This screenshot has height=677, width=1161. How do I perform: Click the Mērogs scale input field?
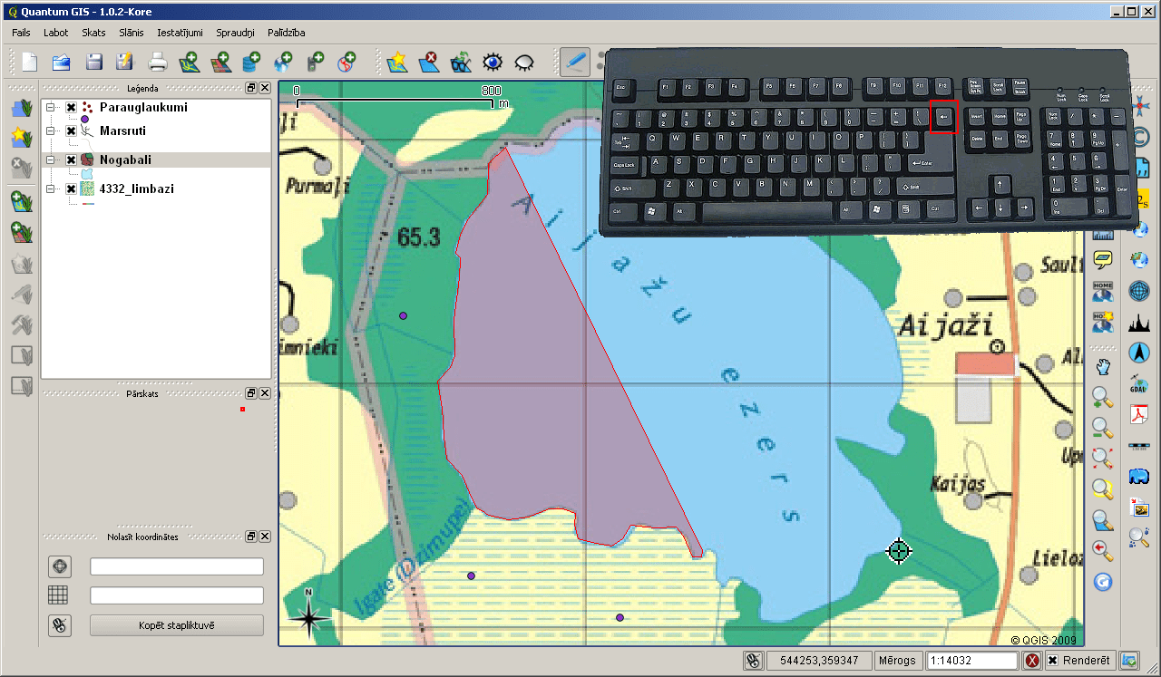tap(972, 661)
